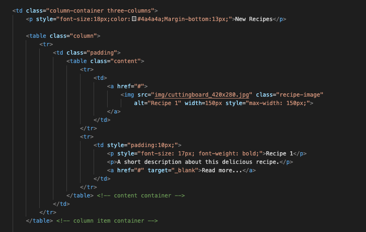Image resolution: width=366 pixels, height=232 pixels.
Task: Click the closing </a> tag after the image
Action: click(114, 112)
